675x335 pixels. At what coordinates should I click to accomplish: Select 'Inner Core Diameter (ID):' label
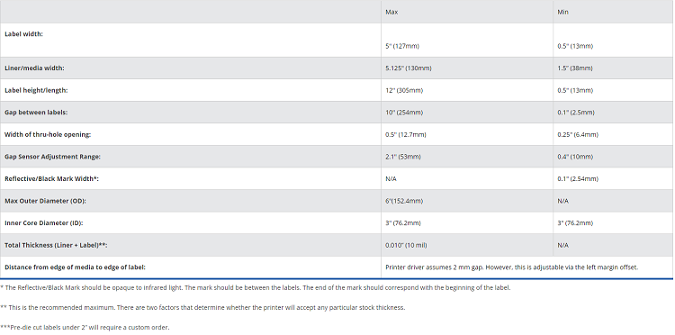tap(43, 223)
